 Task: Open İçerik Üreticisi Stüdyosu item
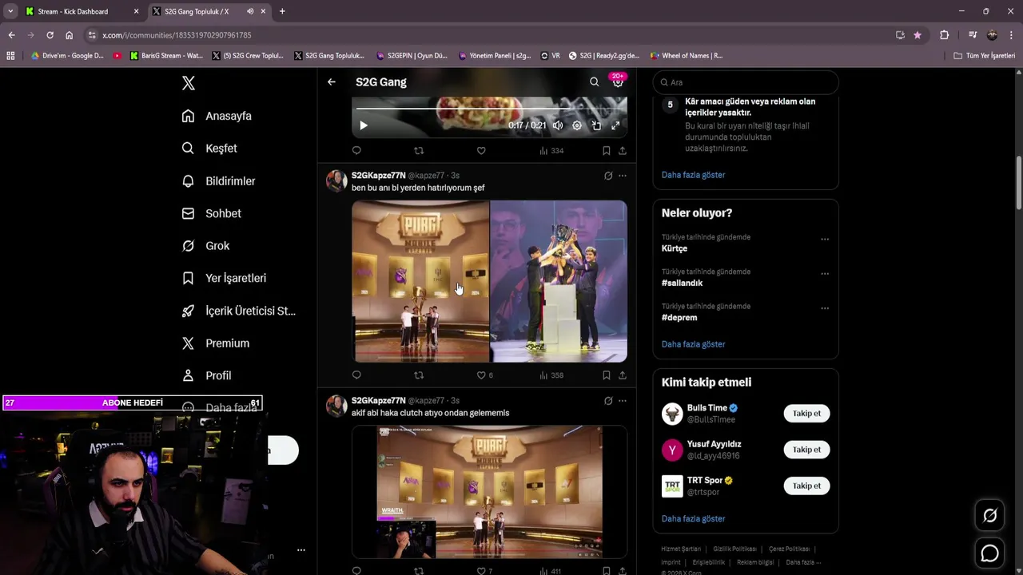239,311
